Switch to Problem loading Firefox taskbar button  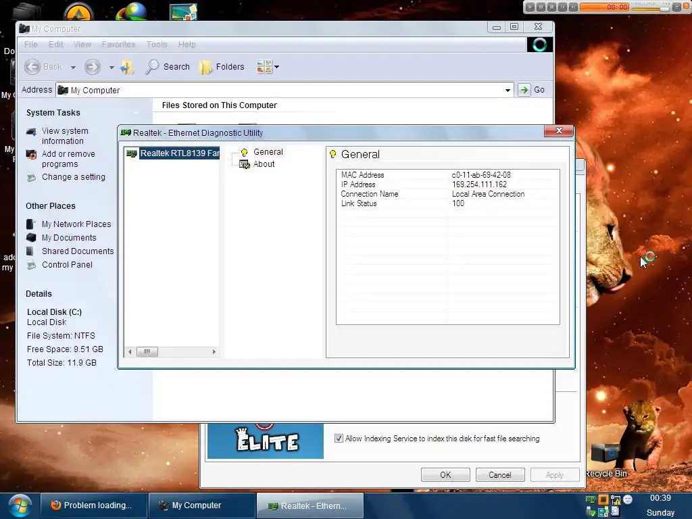(x=93, y=505)
